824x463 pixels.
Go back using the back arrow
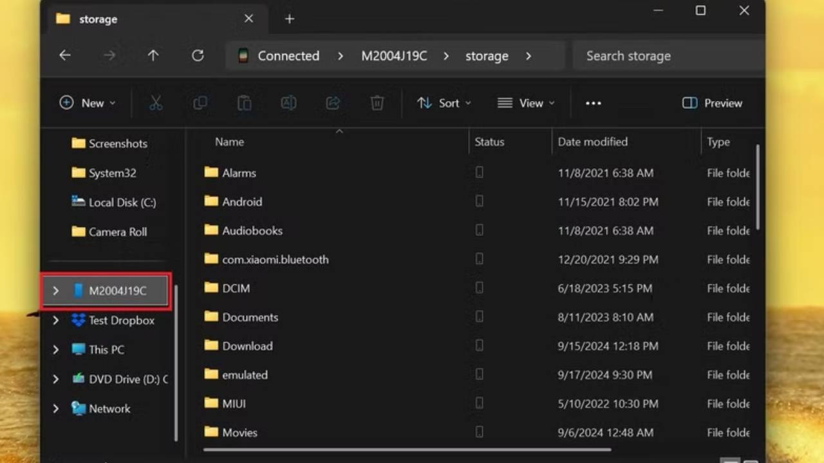click(65, 56)
